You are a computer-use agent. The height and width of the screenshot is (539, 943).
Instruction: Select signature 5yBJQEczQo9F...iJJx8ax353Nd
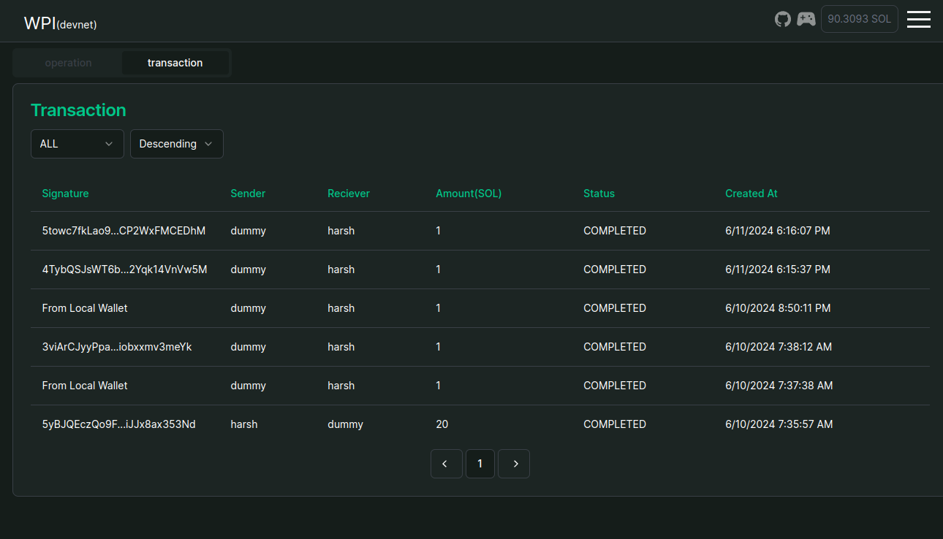point(118,424)
